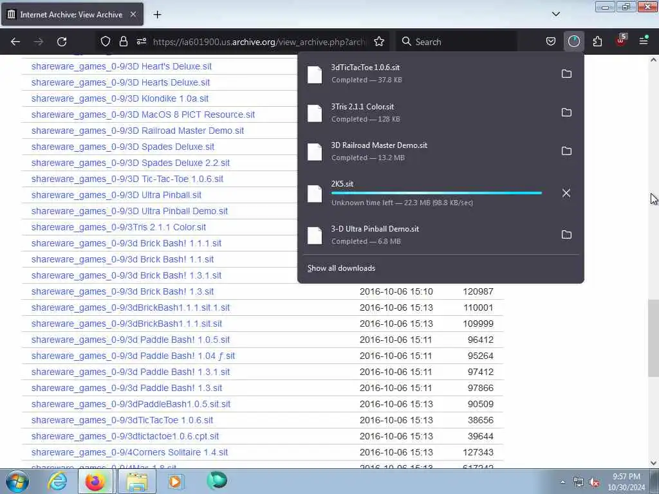Open link 3D Tic-Tac-Toe 1.0.6.sit
Viewport: 659px width, 494px height.
tap(127, 179)
